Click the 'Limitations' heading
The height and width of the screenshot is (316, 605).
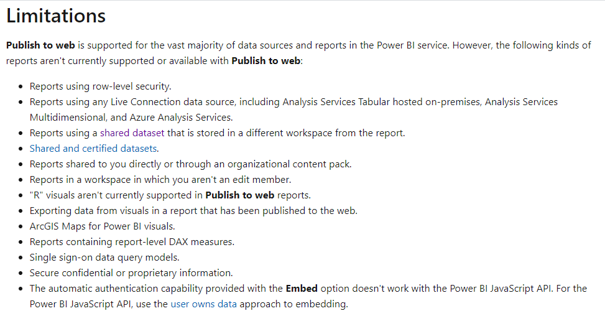pyautogui.click(x=56, y=16)
